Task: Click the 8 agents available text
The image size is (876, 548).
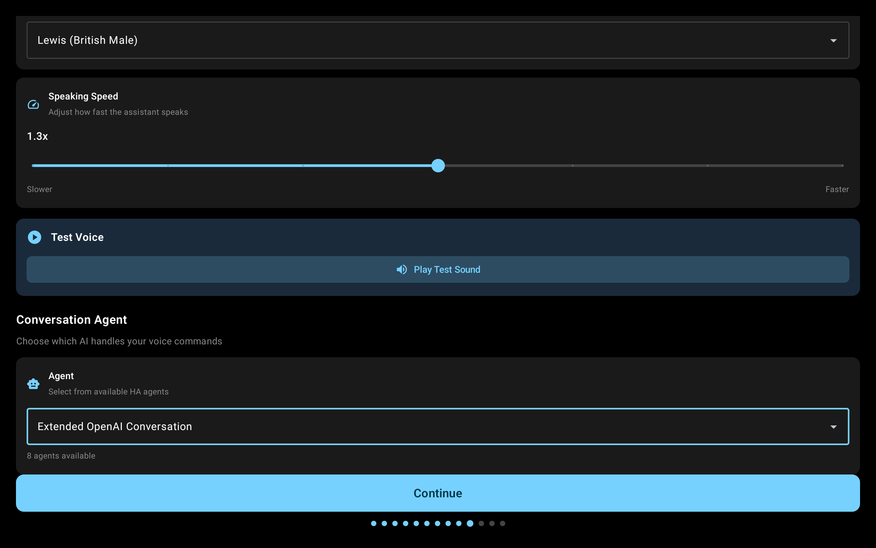Action: pyautogui.click(x=61, y=456)
